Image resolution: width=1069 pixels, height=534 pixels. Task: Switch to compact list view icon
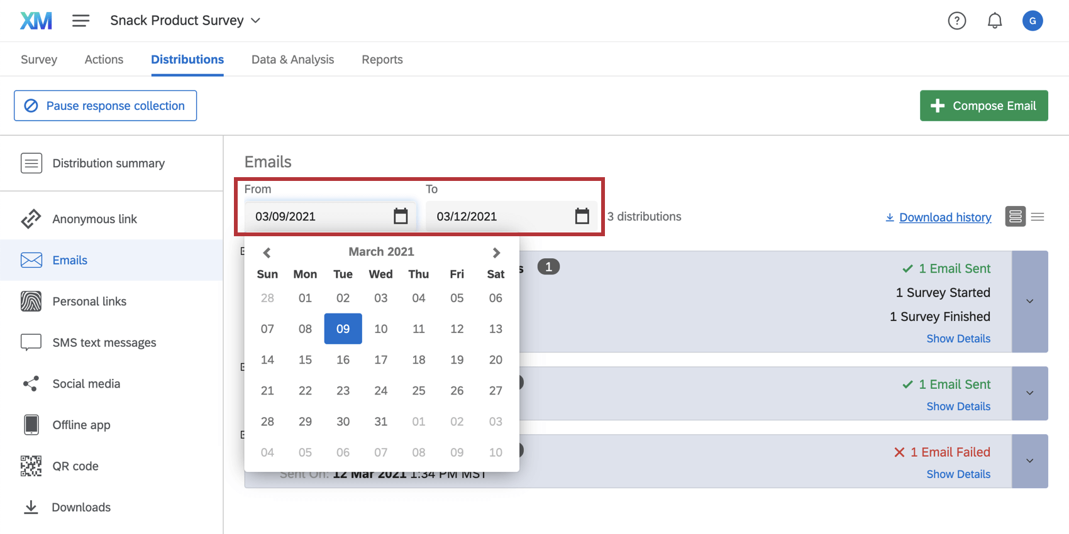click(x=1038, y=217)
